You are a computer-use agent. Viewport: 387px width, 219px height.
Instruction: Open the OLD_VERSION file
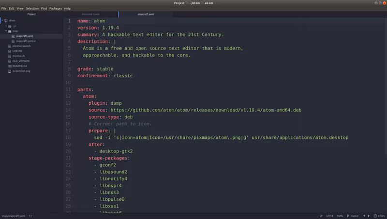pos(21,61)
